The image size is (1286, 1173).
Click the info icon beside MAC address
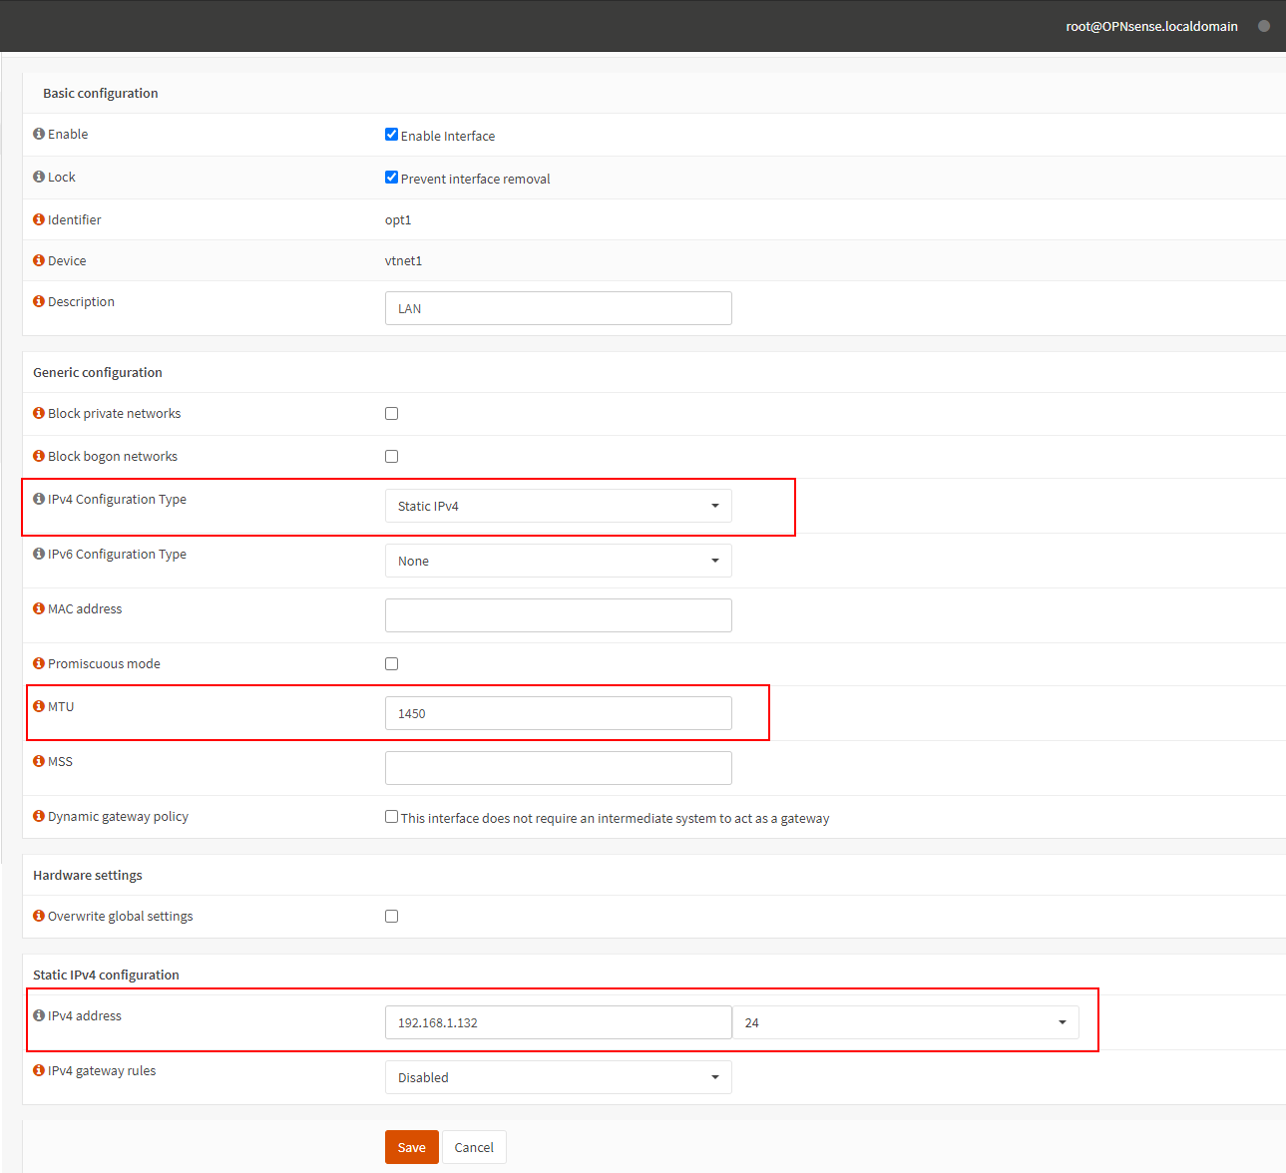pos(39,608)
